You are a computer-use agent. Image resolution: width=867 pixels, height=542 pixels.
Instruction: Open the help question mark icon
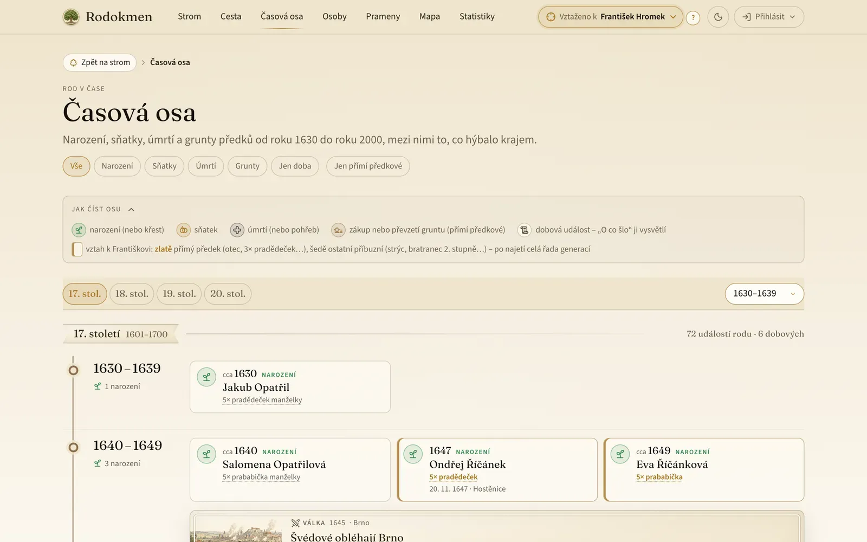pos(693,17)
